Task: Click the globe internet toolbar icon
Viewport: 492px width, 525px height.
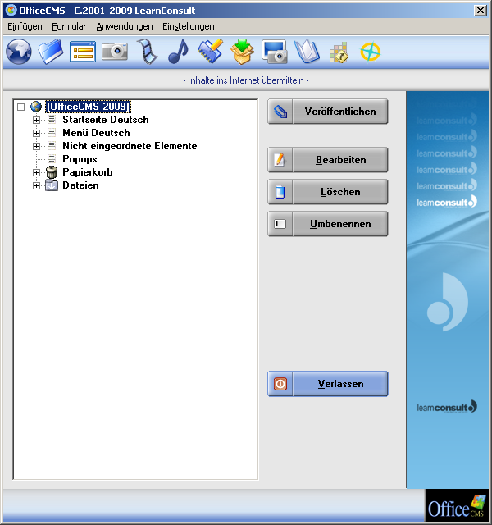Action: [19, 52]
